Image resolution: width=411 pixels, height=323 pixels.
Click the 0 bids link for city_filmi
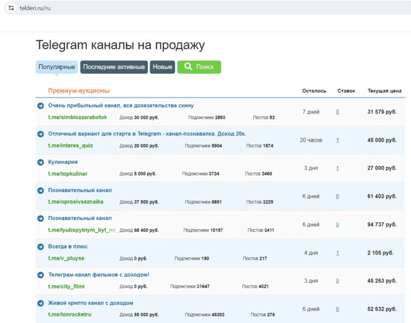tap(337, 281)
